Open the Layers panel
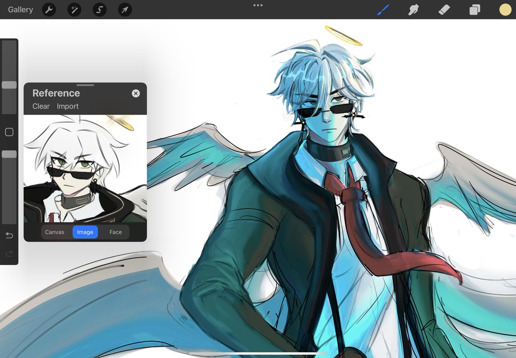 [x=475, y=9]
